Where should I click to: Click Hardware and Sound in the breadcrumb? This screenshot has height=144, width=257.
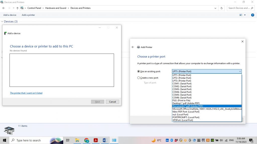click(56, 8)
